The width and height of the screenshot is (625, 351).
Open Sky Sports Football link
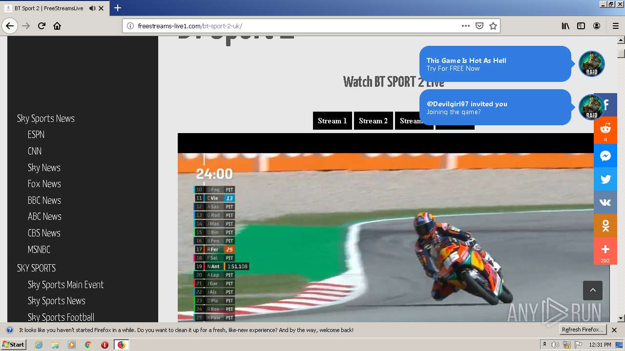coord(61,317)
